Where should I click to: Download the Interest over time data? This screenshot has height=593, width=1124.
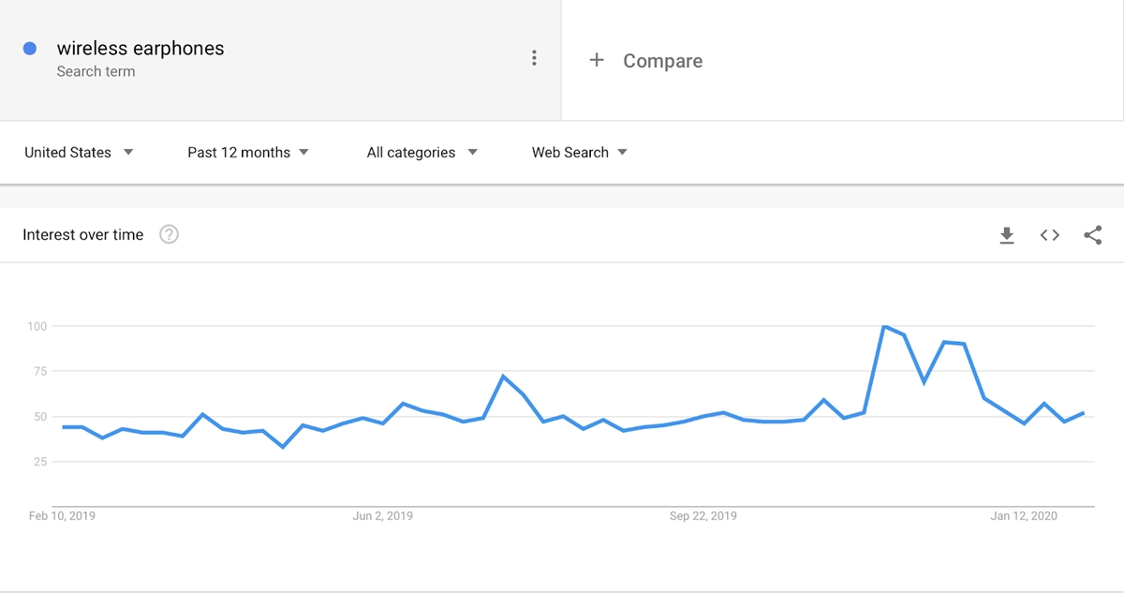[x=1007, y=235]
